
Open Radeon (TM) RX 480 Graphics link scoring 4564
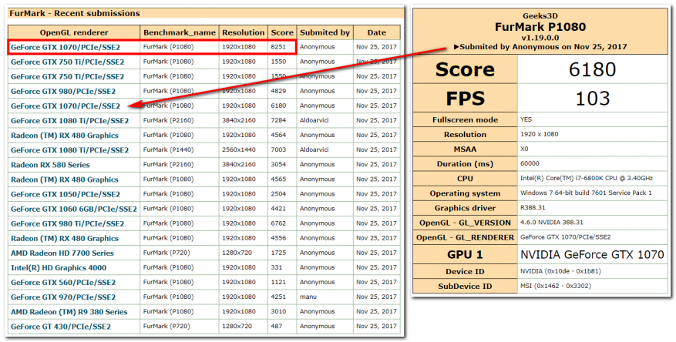click(65, 136)
